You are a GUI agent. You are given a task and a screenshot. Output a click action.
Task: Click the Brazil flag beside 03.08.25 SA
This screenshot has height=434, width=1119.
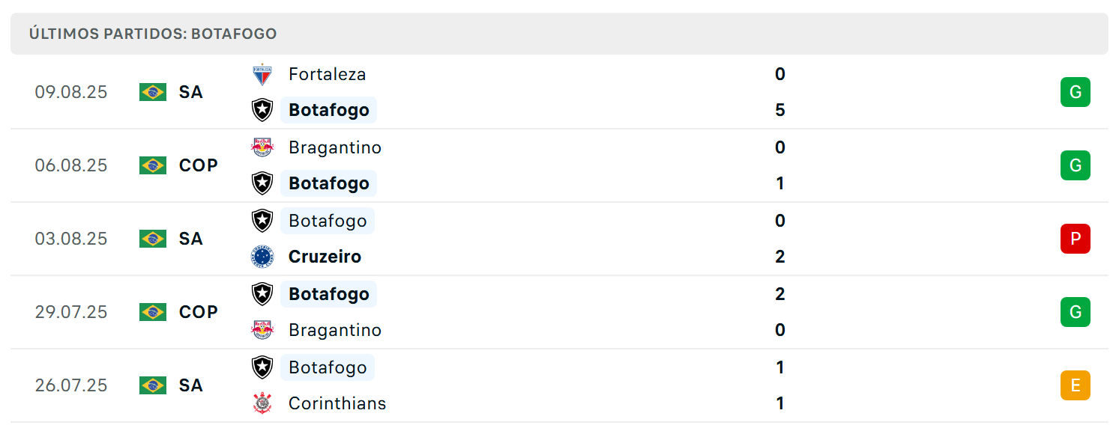153,239
